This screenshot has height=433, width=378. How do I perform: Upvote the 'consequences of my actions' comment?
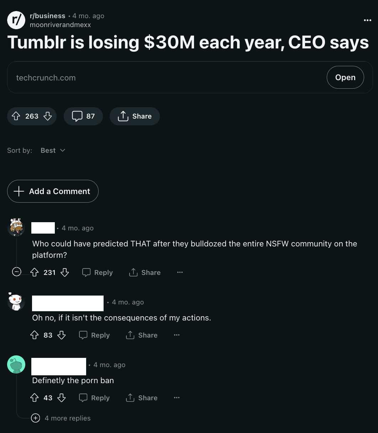pyautogui.click(x=34, y=335)
